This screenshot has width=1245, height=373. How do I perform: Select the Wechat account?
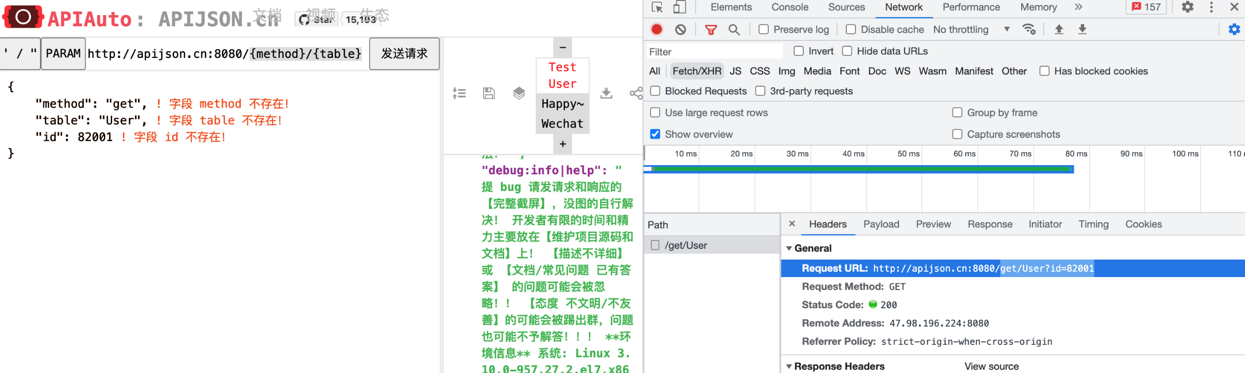pyautogui.click(x=563, y=124)
